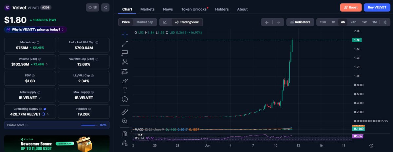Add Velvet to watchlist star

(93, 7)
